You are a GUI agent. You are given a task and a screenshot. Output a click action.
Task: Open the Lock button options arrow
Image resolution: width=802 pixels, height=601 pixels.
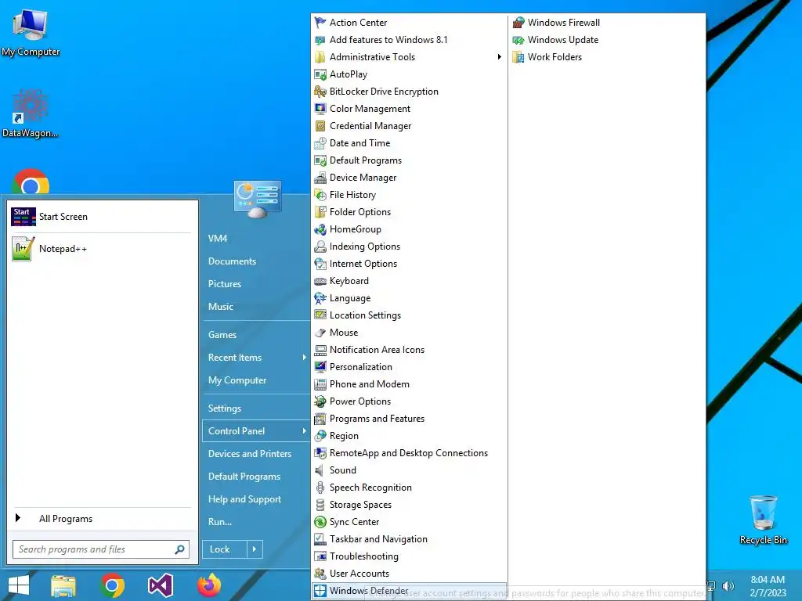point(255,549)
